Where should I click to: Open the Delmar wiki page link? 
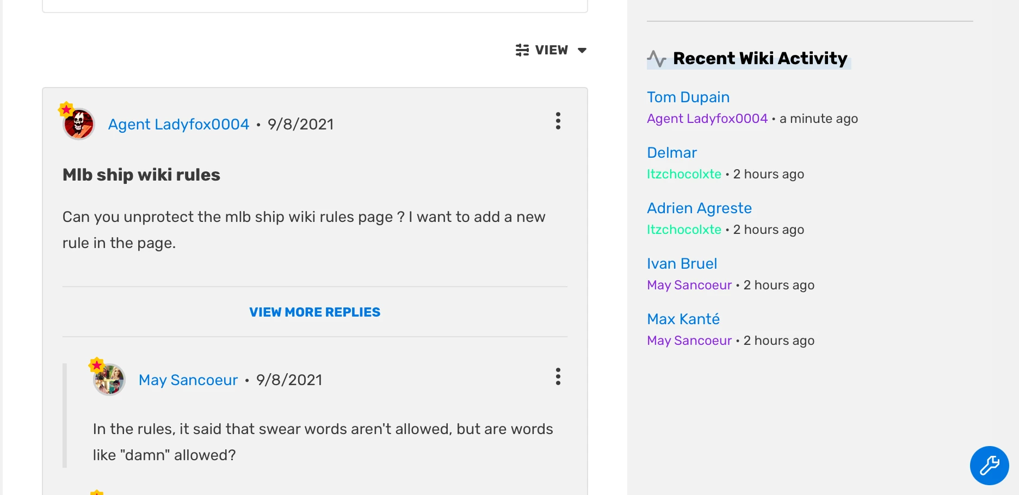click(x=671, y=153)
